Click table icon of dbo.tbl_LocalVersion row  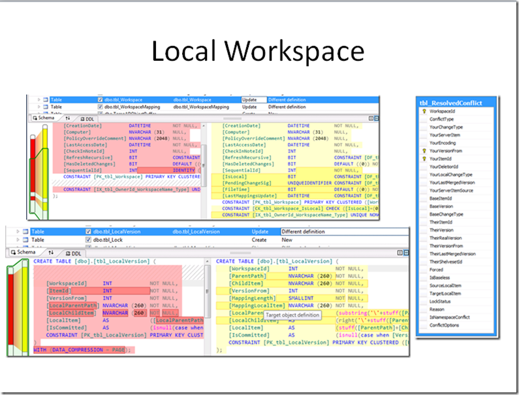(x=25, y=232)
